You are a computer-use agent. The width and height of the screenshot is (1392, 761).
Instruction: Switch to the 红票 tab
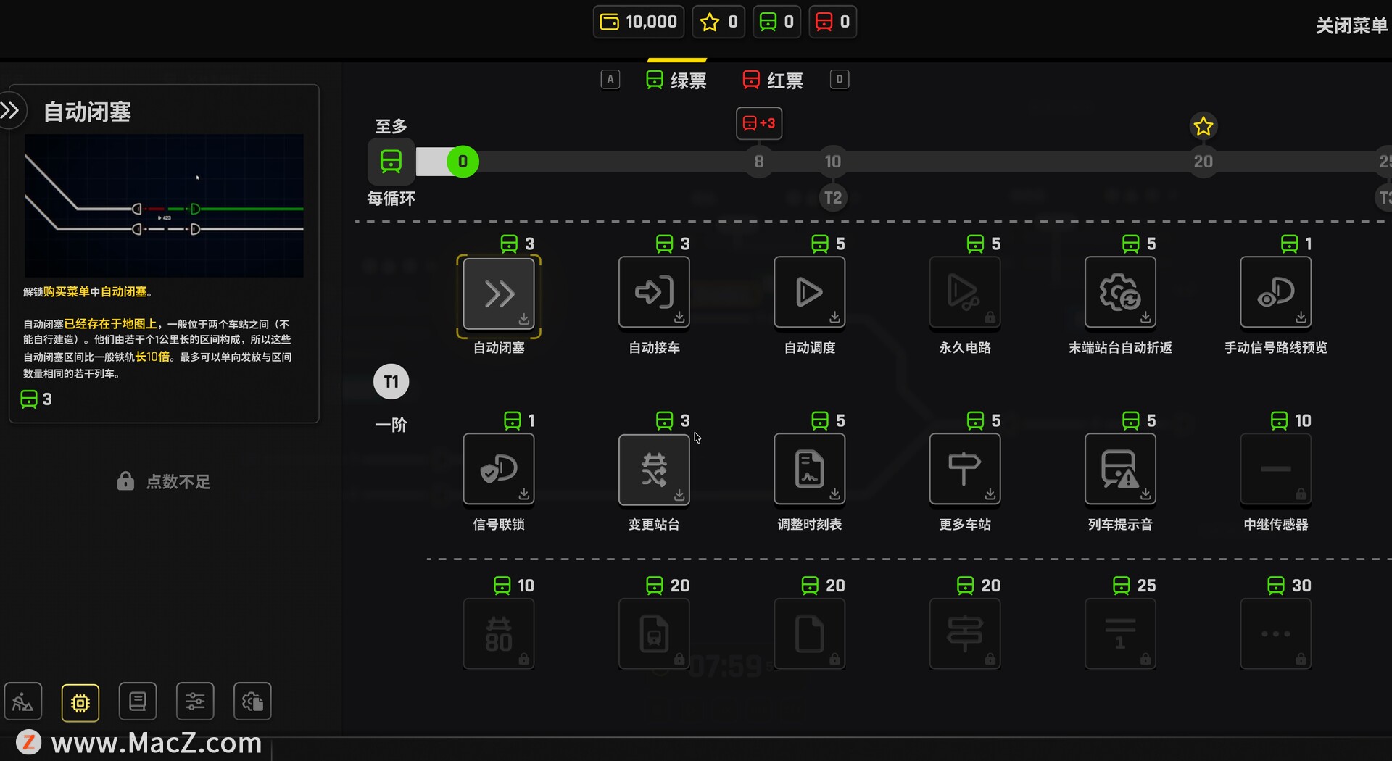tap(773, 80)
